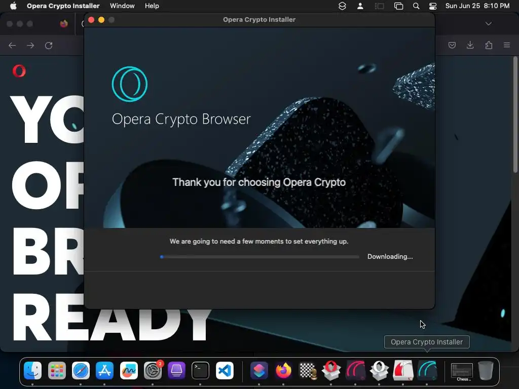
Task: Open the Chess app dock icon
Action: 308,370
